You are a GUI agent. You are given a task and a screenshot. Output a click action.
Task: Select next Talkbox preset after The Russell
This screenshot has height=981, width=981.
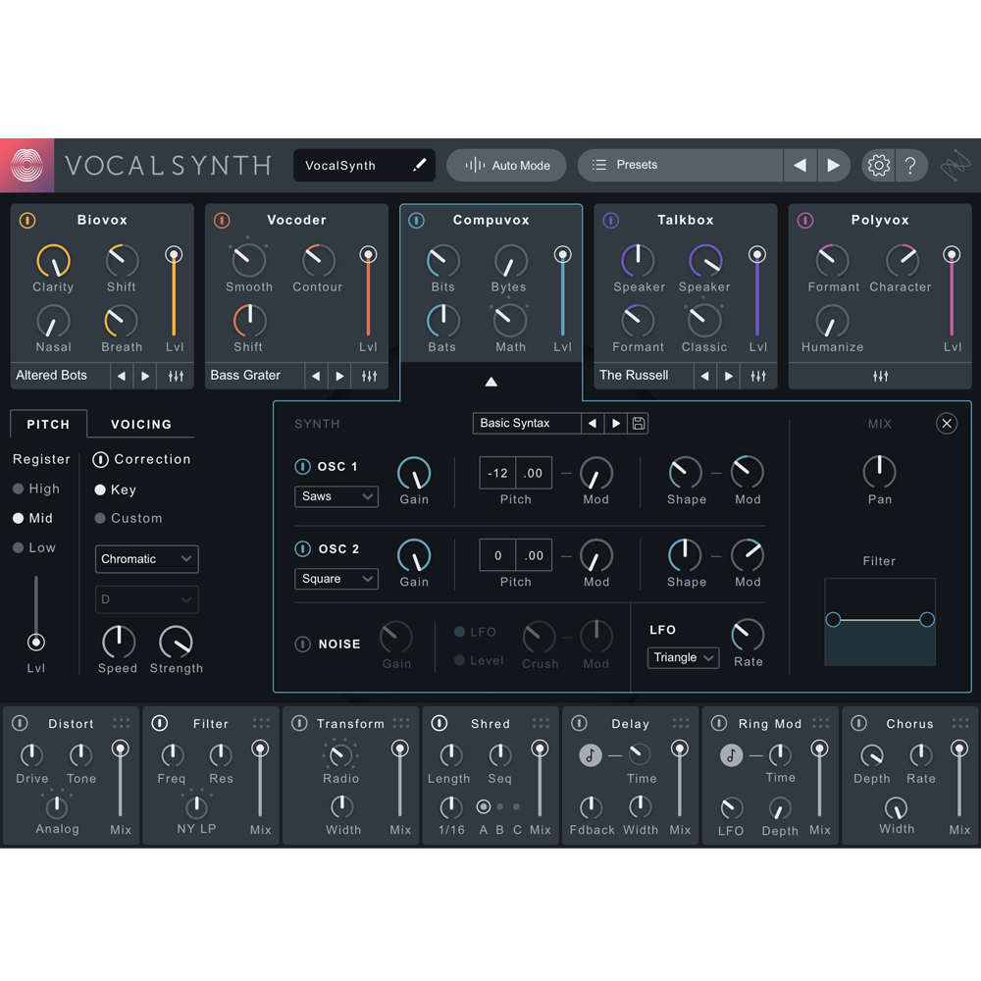click(728, 376)
